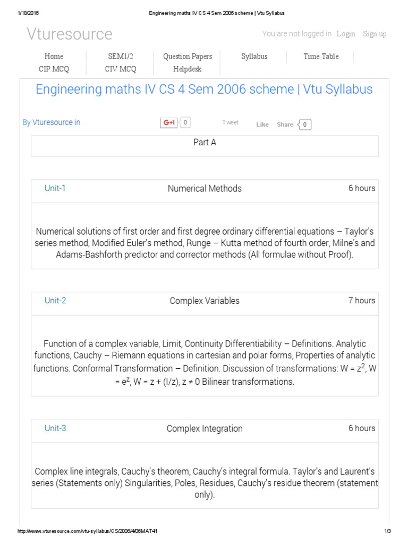The image size is (408, 545).
Task: Select the Syllabus menu item
Action: [254, 56]
